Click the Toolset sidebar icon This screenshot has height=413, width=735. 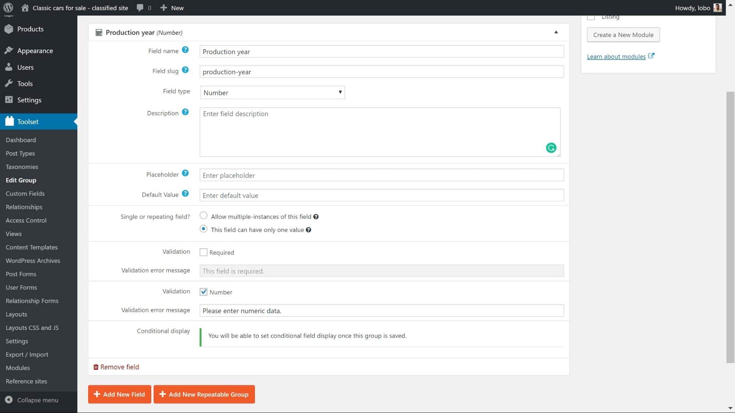coord(9,122)
